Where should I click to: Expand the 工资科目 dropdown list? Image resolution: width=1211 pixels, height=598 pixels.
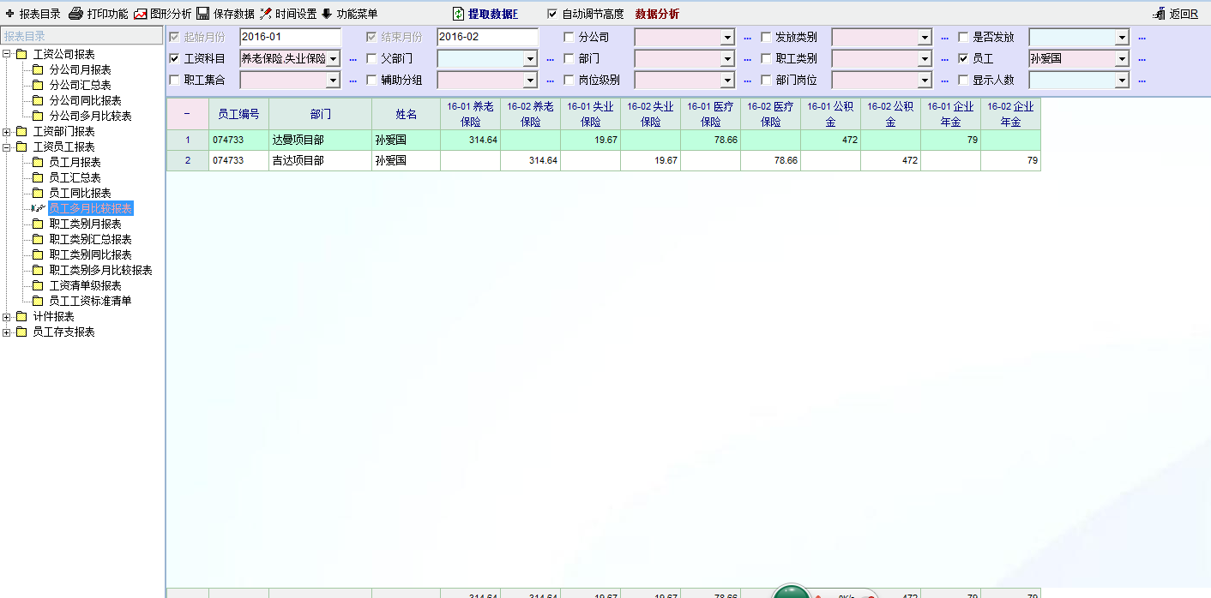click(x=333, y=59)
